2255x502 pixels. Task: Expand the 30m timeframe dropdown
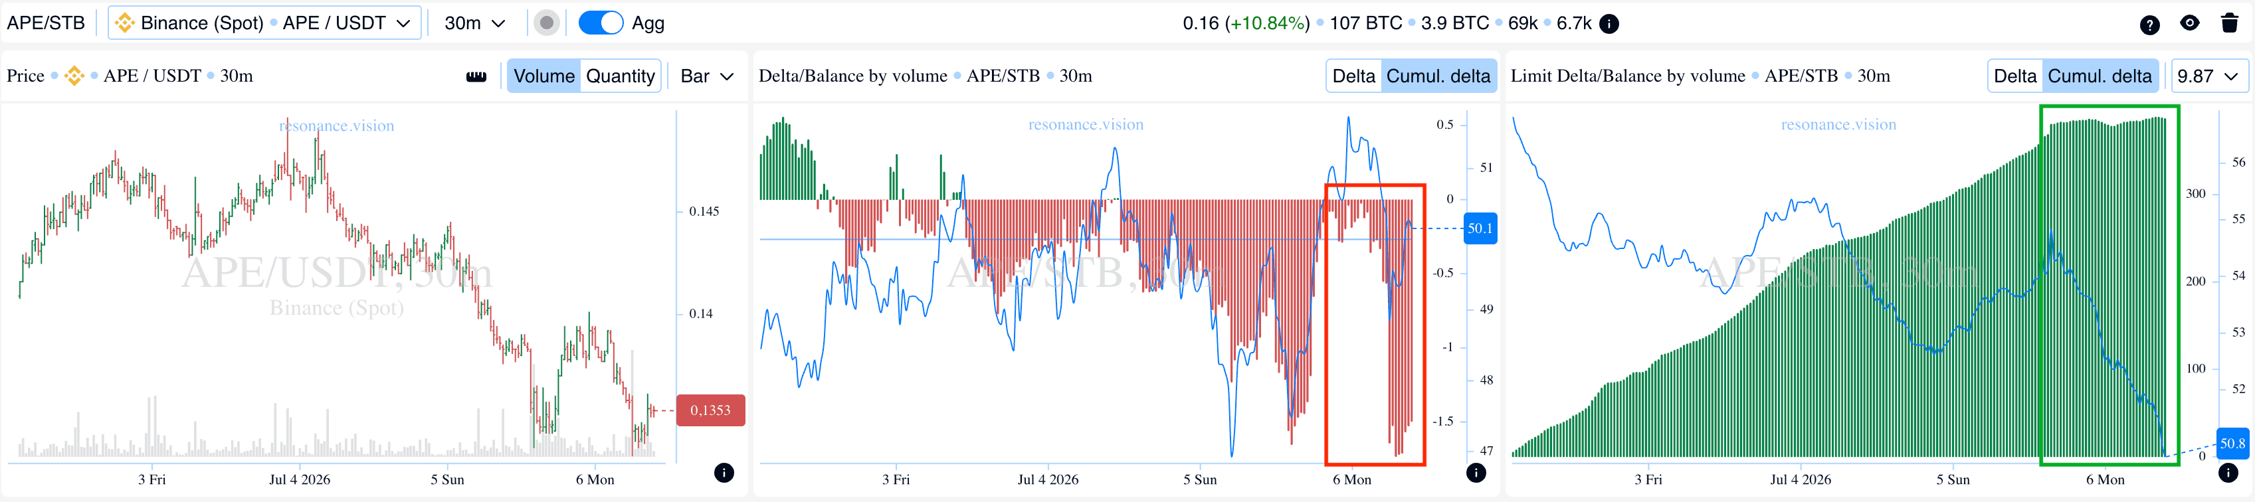click(474, 23)
